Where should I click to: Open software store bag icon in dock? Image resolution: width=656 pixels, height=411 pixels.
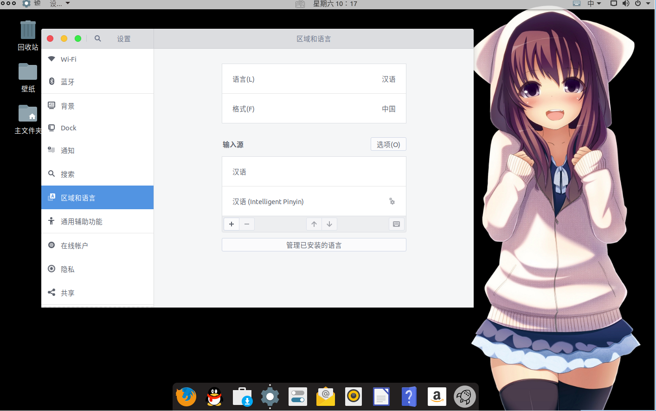point(242,397)
